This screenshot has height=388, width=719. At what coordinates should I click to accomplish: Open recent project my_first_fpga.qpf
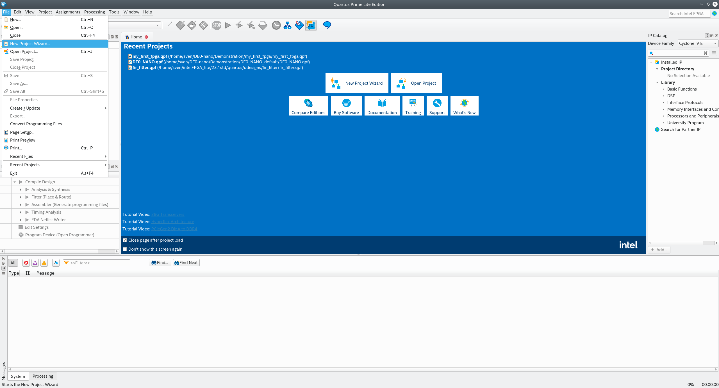point(218,56)
